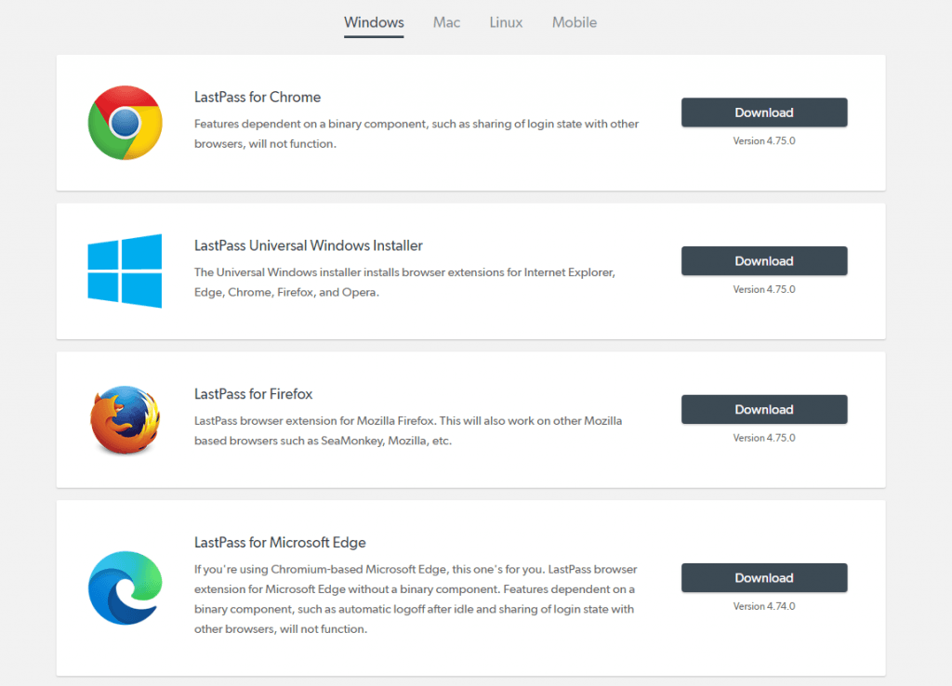This screenshot has height=686, width=952.
Task: Download LastPass for Firefox
Action: coord(764,409)
